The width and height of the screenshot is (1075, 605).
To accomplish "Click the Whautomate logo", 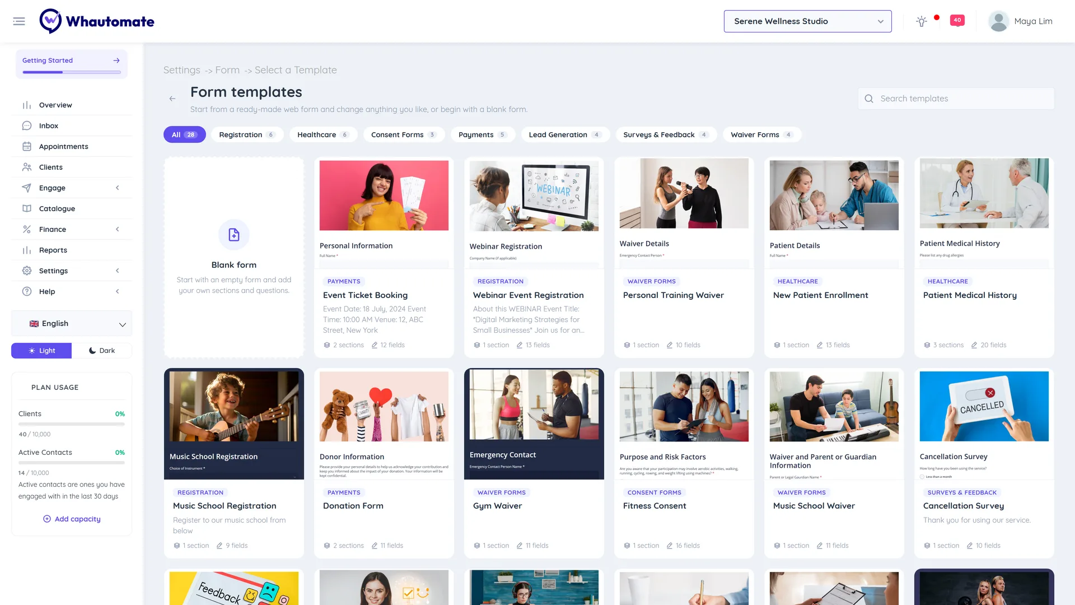I will [97, 21].
